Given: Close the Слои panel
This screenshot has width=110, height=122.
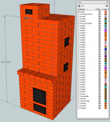Looking at the screenshot, I should coord(107,2).
